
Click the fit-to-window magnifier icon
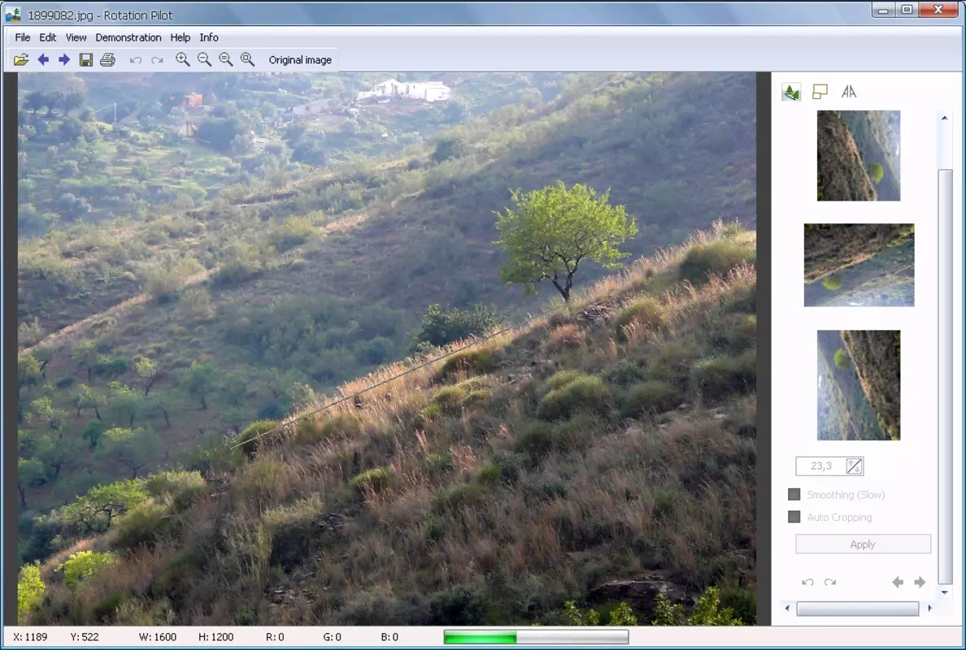click(247, 59)
